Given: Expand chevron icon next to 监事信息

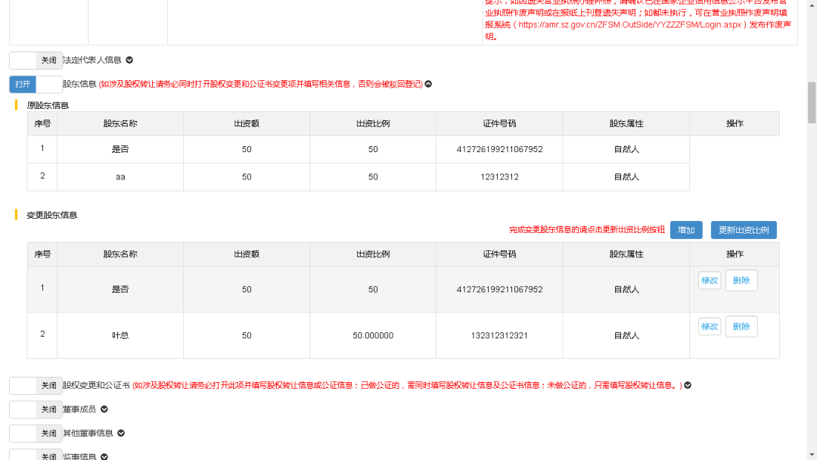Looking at the screenshot, I should pos(104,456).
